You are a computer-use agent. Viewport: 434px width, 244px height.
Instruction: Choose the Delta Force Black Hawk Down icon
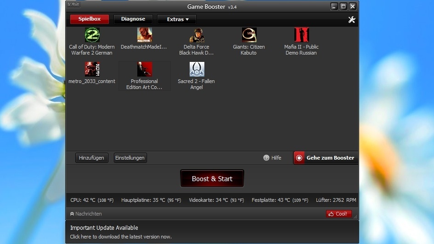pos(197,35)
